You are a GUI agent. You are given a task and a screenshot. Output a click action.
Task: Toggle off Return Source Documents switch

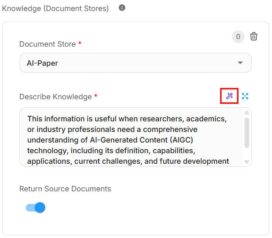coord(36,207)
